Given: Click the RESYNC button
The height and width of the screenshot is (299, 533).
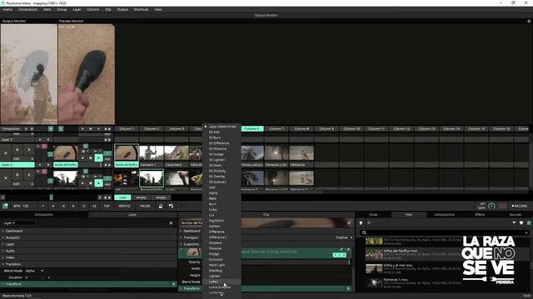Looking at the screenshot, I should pyautogui.click(x=124, y=206).
